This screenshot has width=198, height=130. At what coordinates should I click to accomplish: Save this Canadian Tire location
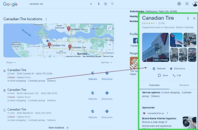point(163,76)
